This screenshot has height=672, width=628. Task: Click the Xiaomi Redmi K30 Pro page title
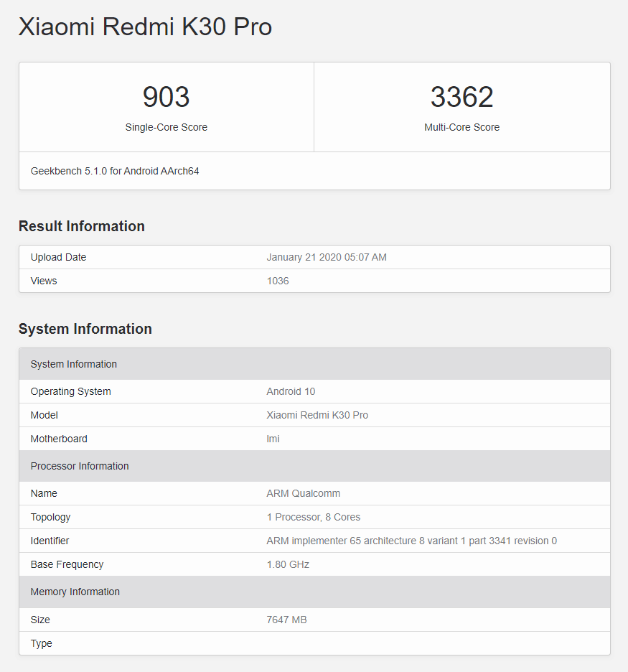pyautogui.click(x=145, y=27)
